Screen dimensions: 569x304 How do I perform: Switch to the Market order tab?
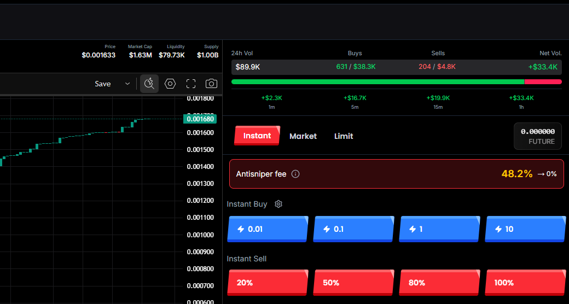point(303,136)
